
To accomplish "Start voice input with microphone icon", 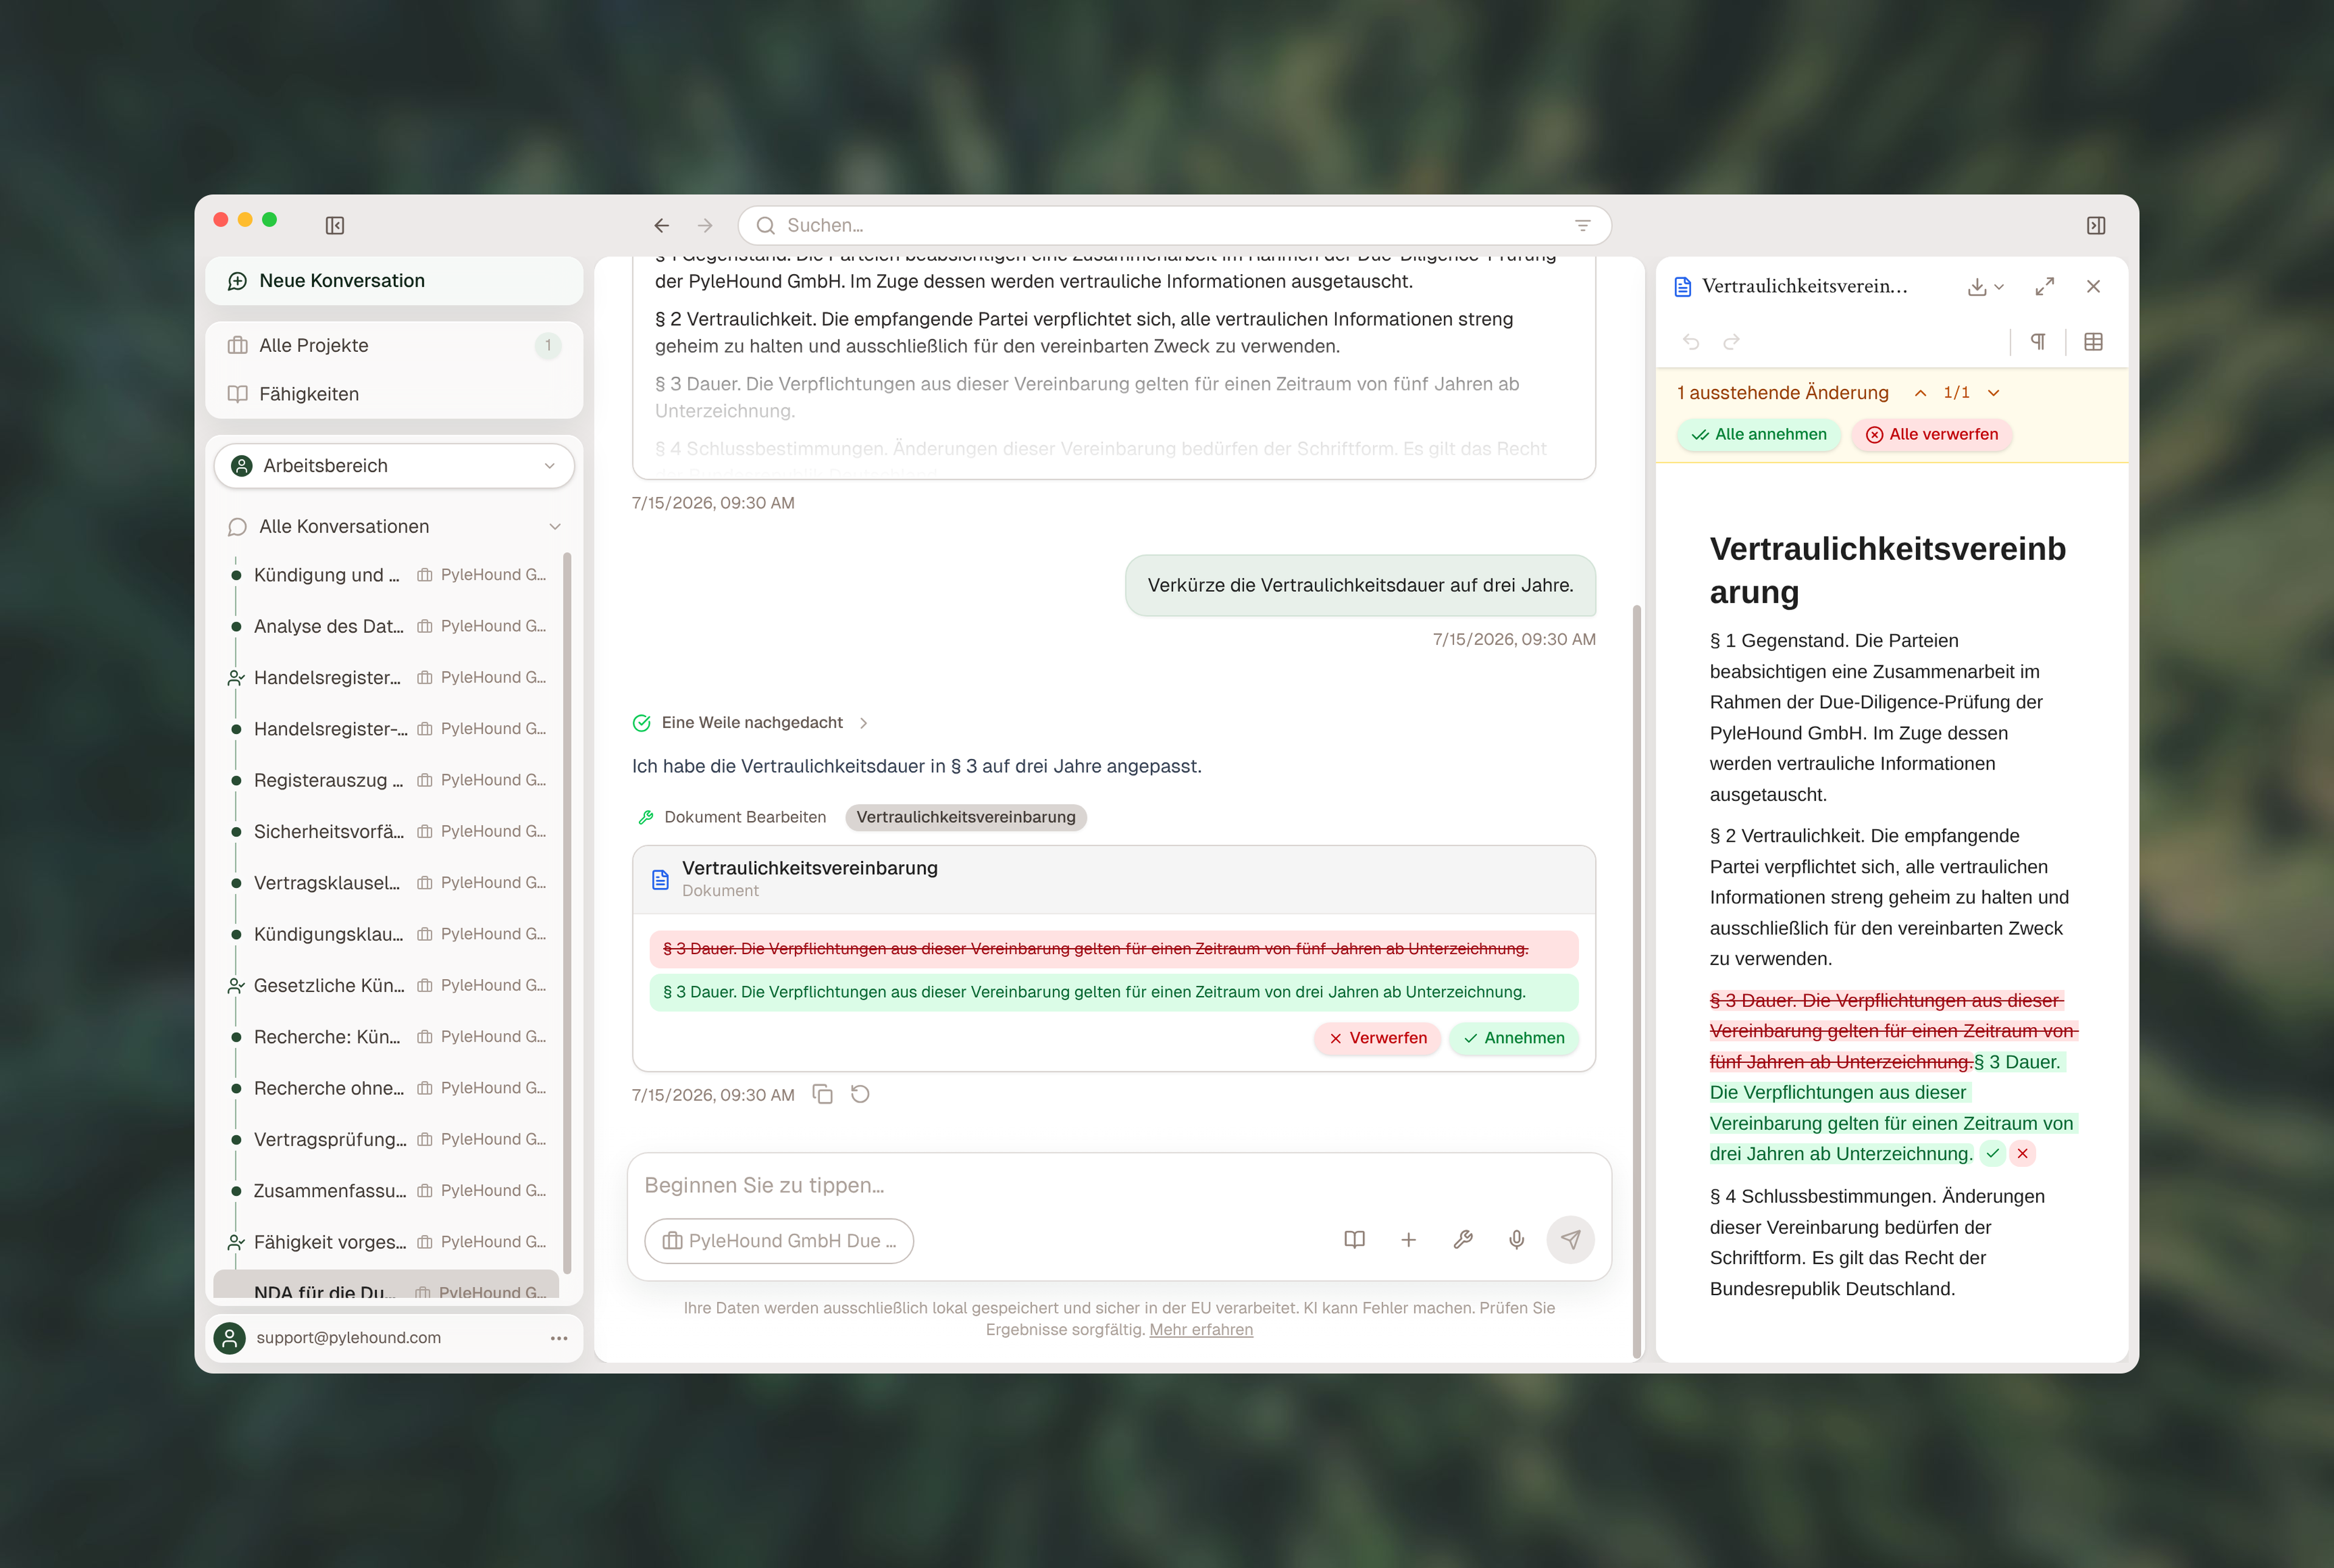I will [x=1516, y=1240].
